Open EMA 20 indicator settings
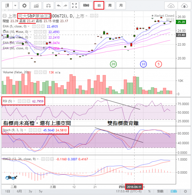 pos(40,37)
